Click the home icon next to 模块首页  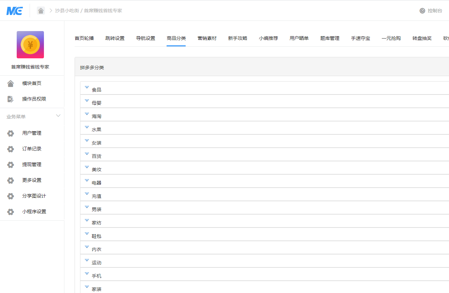click(x=11, y=83)
